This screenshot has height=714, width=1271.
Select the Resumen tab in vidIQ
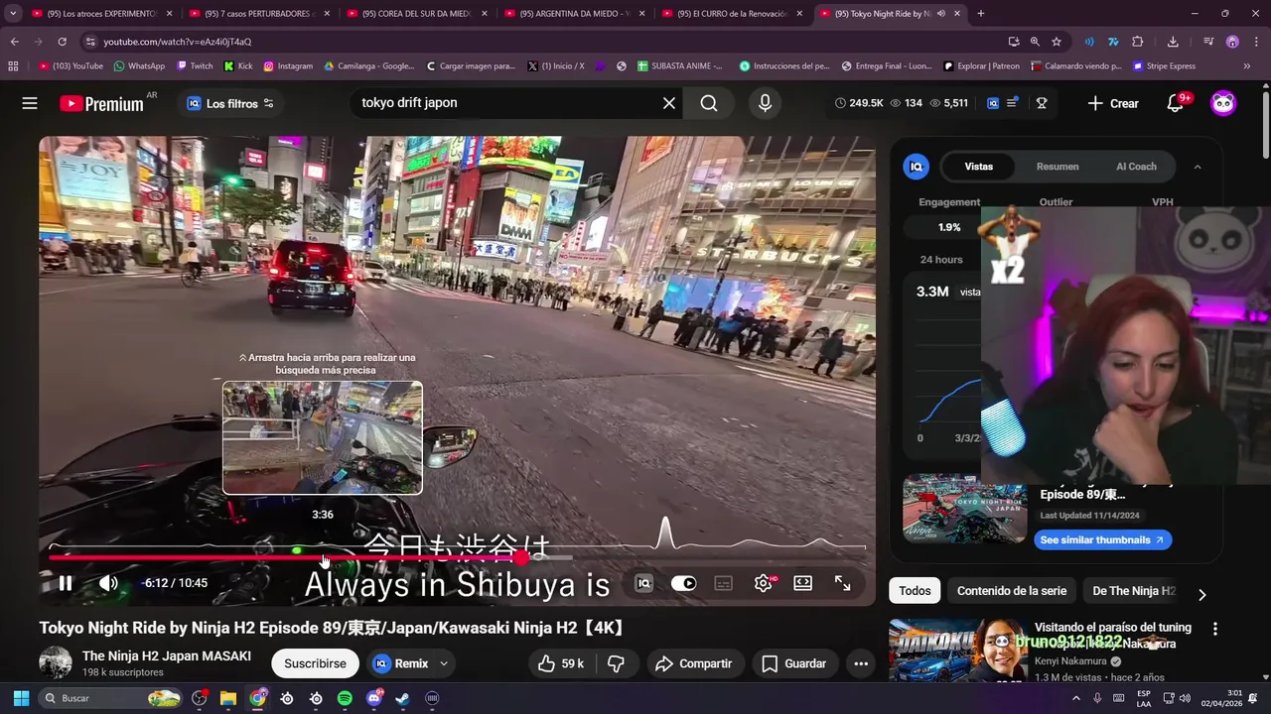(x=1058, y=167)
